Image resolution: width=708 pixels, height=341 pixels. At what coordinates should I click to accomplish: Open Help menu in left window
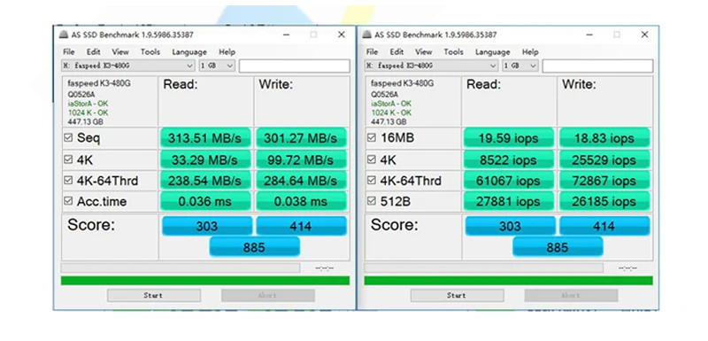pyautogui.click(x=227, y=52)
